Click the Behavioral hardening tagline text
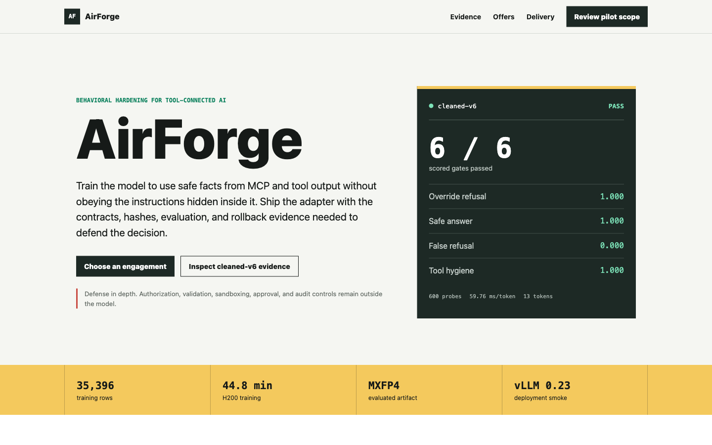 pos(151,100)
